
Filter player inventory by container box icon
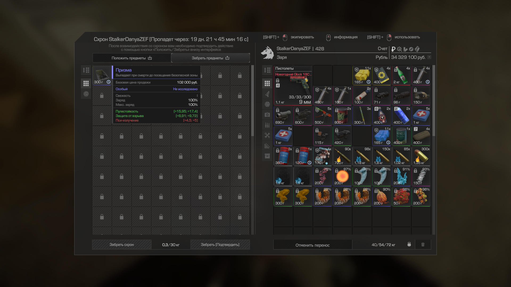tap(267, 156)
